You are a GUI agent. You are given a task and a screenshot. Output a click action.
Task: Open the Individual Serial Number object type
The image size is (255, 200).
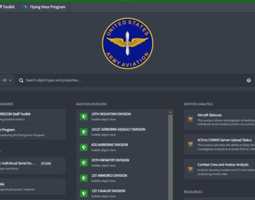[33, 166]
